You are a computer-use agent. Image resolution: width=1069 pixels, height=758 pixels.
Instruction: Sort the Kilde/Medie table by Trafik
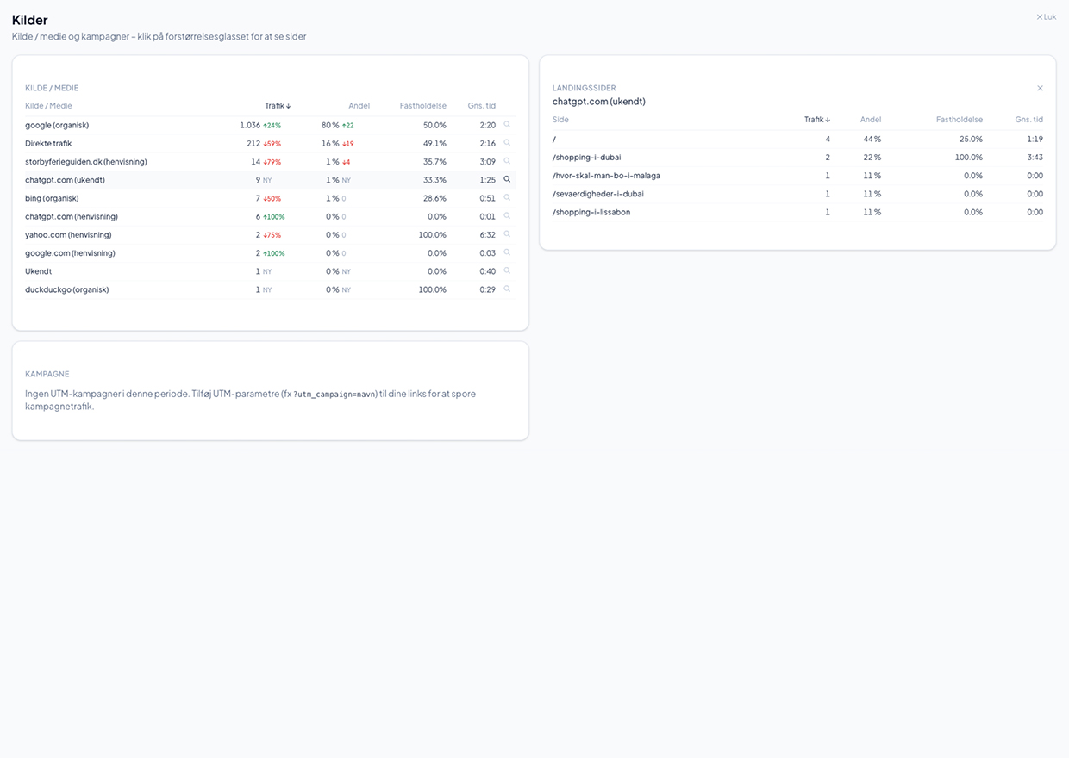pyautogui.click(x=278, y=105)
